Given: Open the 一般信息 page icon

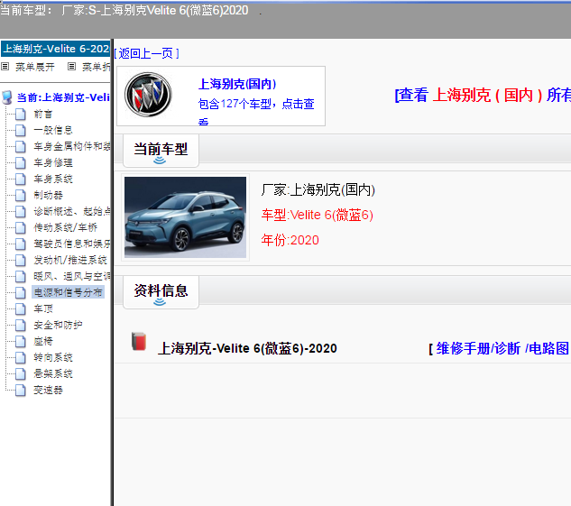Looking at the screenshot, I should (x=21, y=130).
